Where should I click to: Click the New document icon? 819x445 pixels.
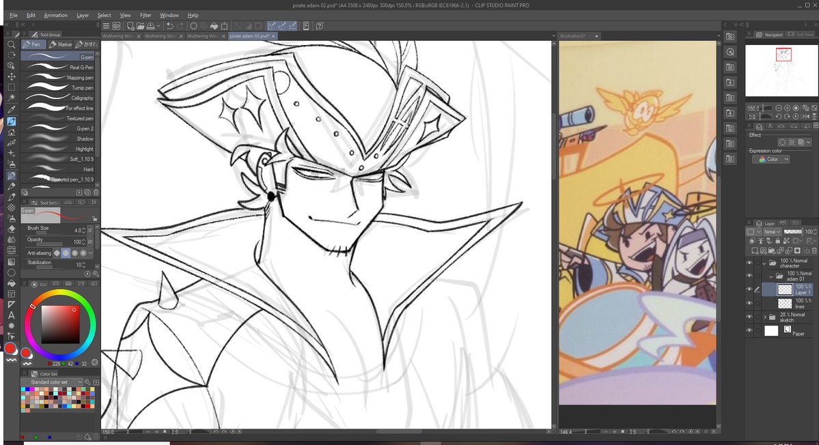[130, 25]
